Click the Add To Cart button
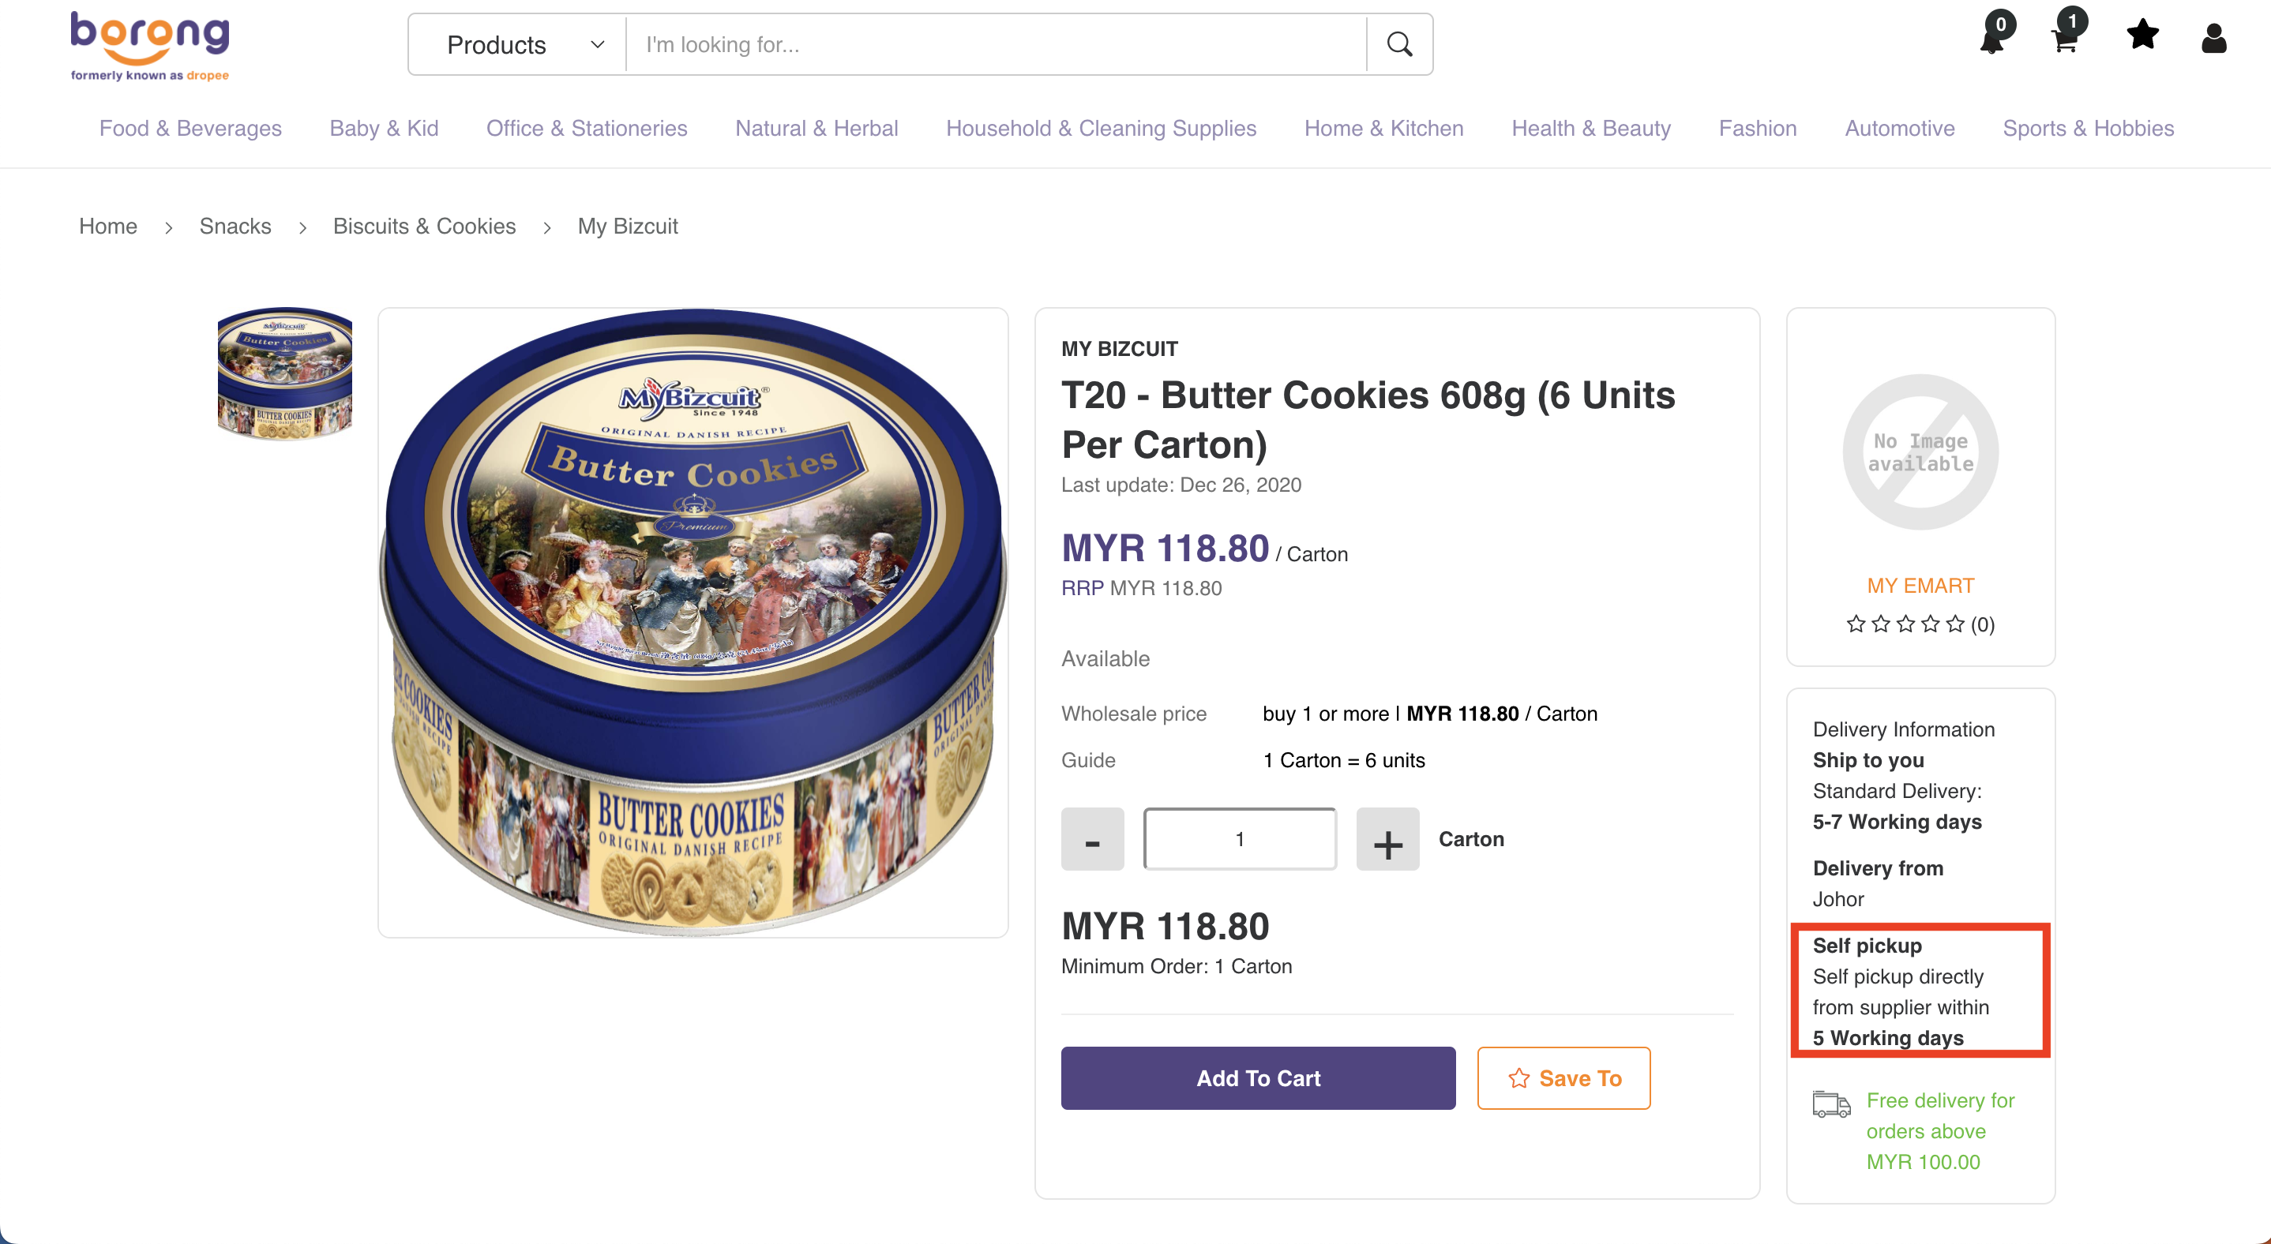This screenshot has width=2271, height=1244. [x=1258, y=1078]
